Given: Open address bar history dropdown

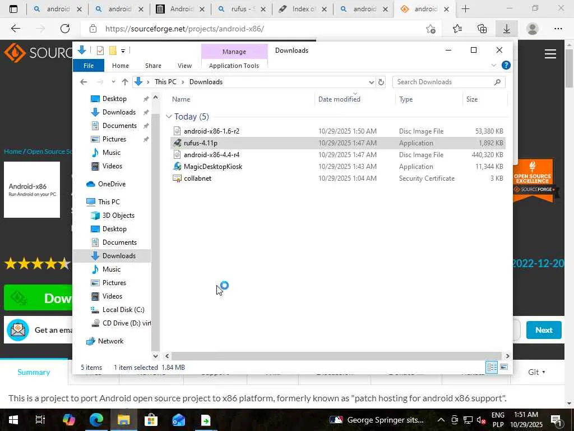Looking at the screenshot, I should point(371,82).
